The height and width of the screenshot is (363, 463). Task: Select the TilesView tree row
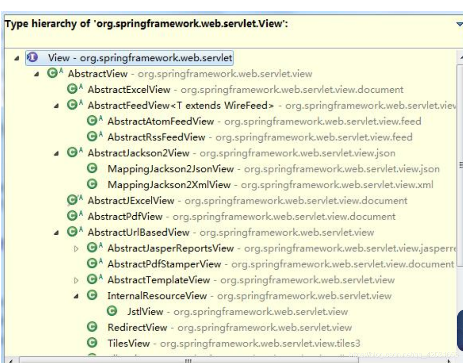pyautogui.click(x=223, y=343)
